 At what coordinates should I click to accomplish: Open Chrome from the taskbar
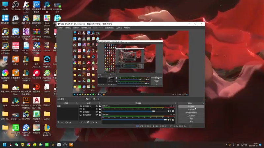(29, 145)
